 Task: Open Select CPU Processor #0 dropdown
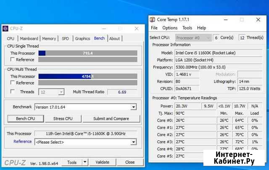[193, 38]
